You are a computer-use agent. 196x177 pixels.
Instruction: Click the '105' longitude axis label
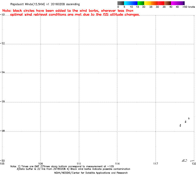pos(2,164)
